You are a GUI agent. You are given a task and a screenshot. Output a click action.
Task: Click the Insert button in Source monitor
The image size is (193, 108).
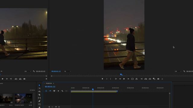click(x=16, y=79)
